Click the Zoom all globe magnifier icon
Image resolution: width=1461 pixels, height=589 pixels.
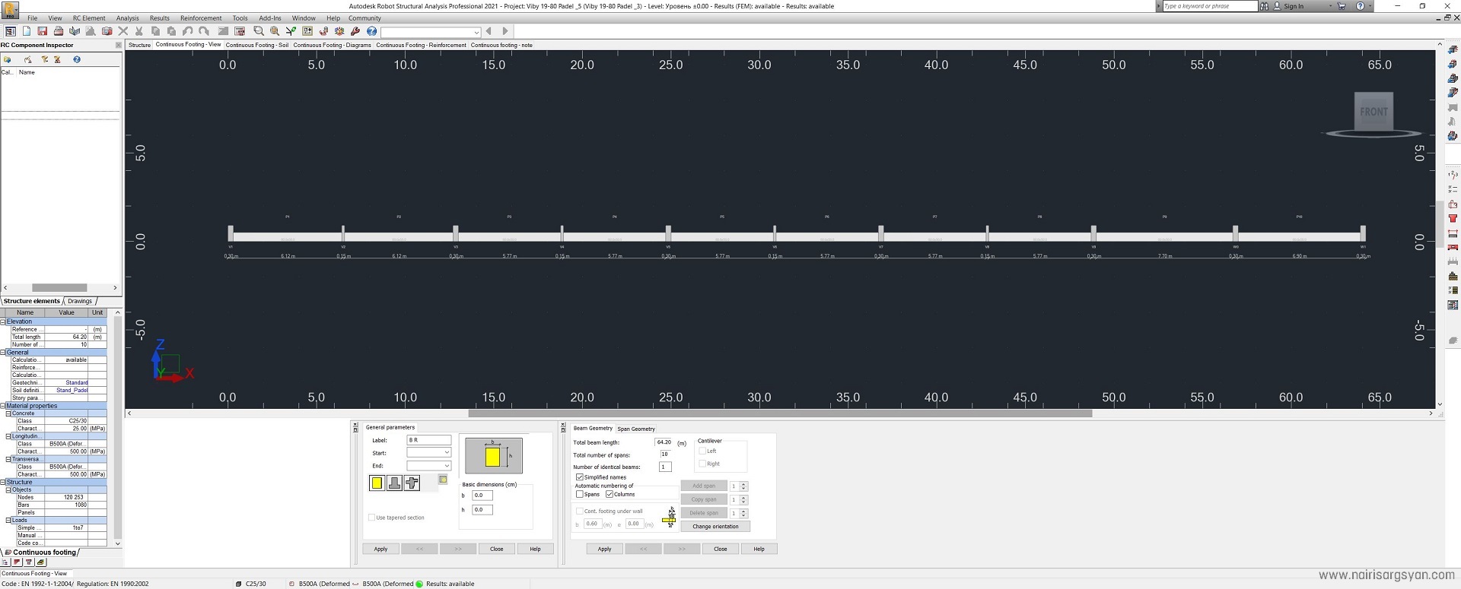coord(275,31)
